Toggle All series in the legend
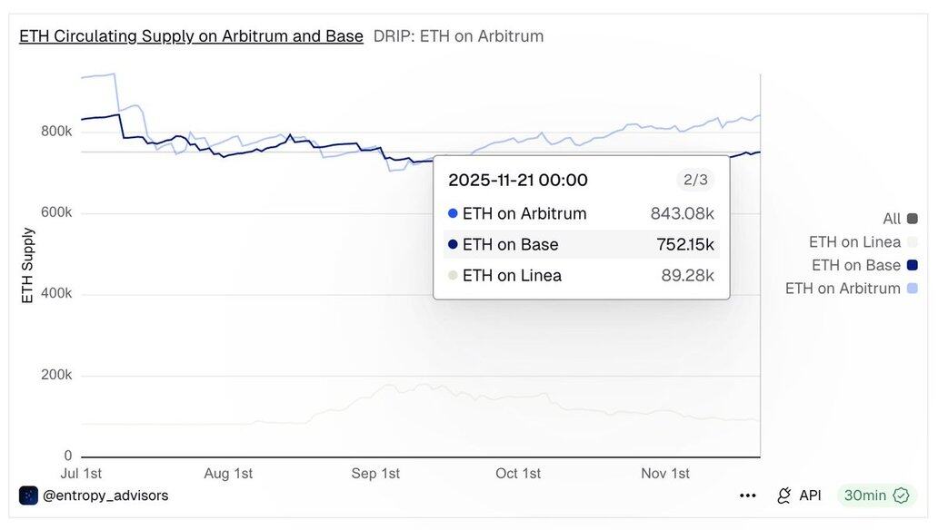The height and width of the screenshot is (530, 938). click(x=892, y=219)
